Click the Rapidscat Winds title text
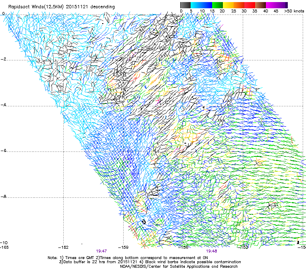This screenshot has width=306, height=269. 62,7
